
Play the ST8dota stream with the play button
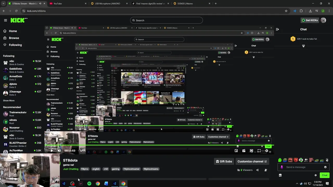coord(52,151)
